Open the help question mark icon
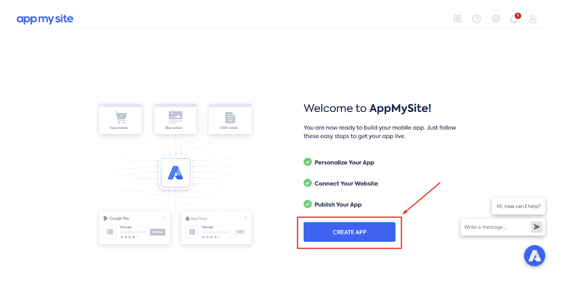This screenshot has width=569, height=282. [476, 19]
